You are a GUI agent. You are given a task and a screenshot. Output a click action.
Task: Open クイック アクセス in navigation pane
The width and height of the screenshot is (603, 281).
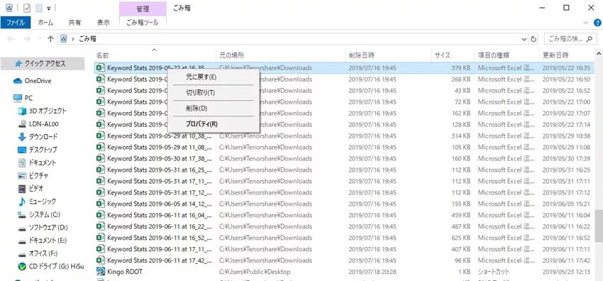pyautogui.click(x=43, y=64)
